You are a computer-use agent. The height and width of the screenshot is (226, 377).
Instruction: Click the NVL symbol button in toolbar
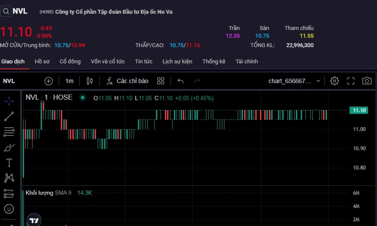pyautogui.click(x=9, y=81)
